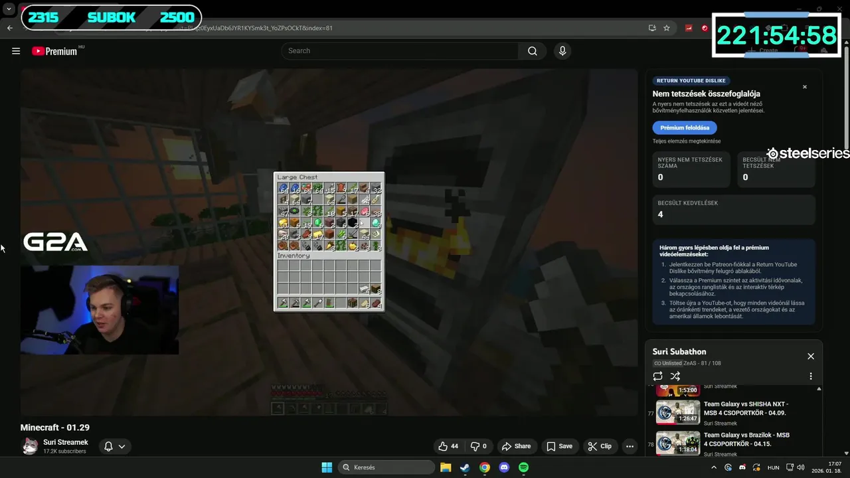
Task: Open the red chart browser extension
Action: click(x=689, y=28)
